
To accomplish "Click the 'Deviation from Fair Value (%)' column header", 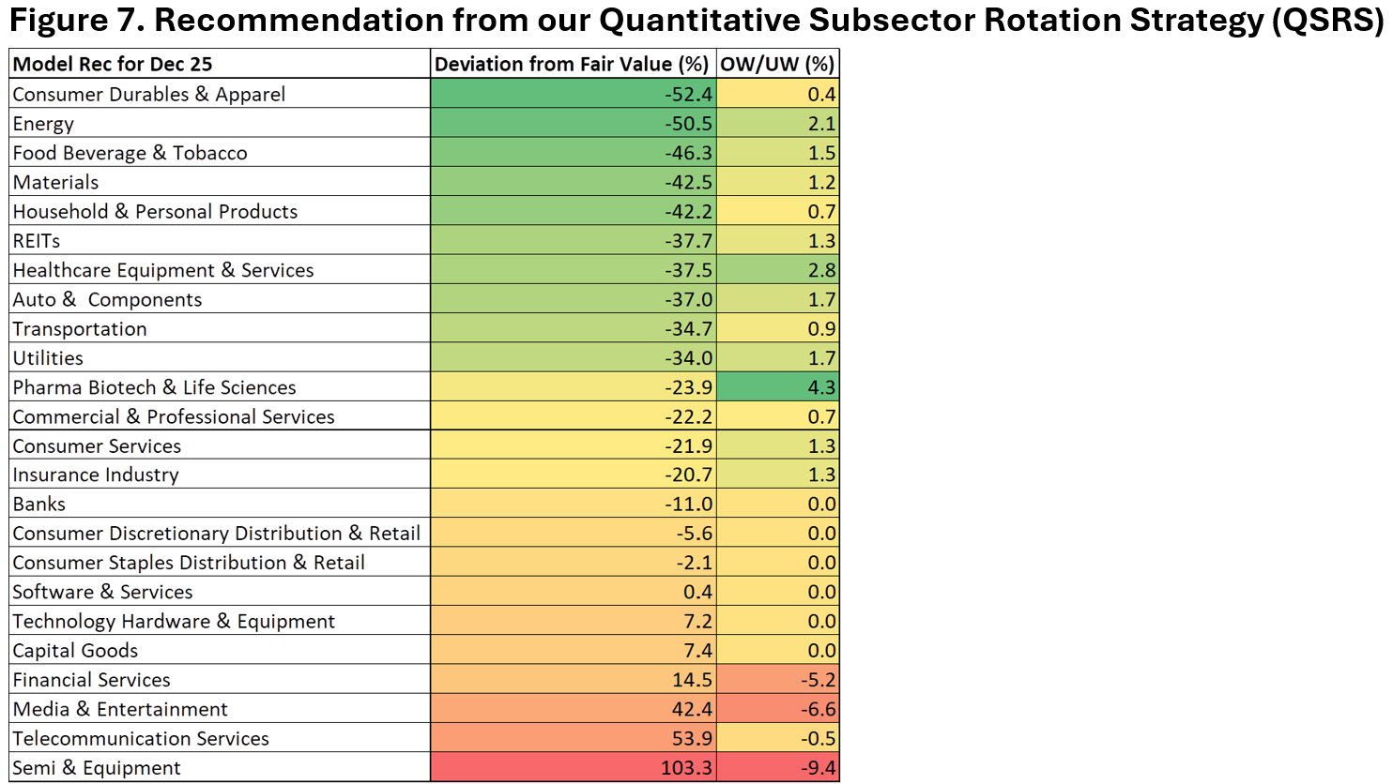I will pos(572,65).
